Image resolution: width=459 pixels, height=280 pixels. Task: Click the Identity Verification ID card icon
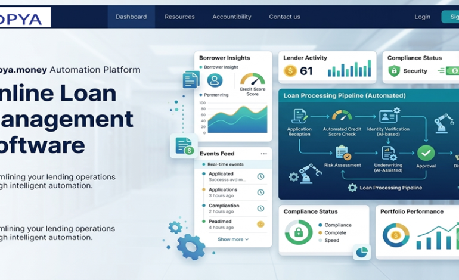point(389,115)
